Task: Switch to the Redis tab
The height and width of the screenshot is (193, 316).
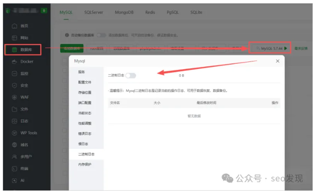Action: coord(150,12)
